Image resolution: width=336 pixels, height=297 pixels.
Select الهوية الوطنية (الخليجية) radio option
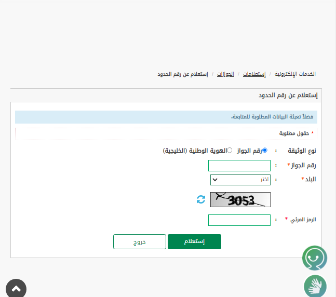coord(230,151)
